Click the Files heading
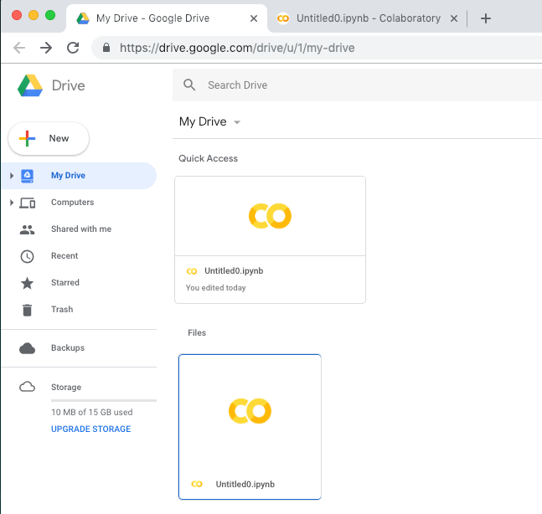542x514 pixels. point(197,332)
